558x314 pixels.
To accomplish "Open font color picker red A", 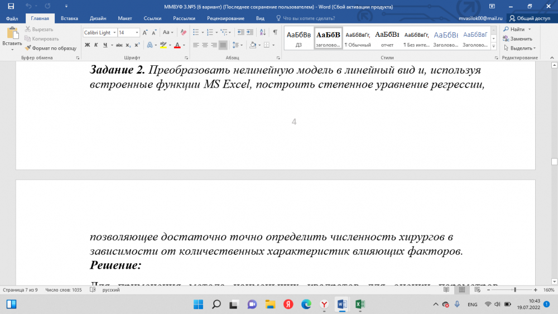I will 177,45.
